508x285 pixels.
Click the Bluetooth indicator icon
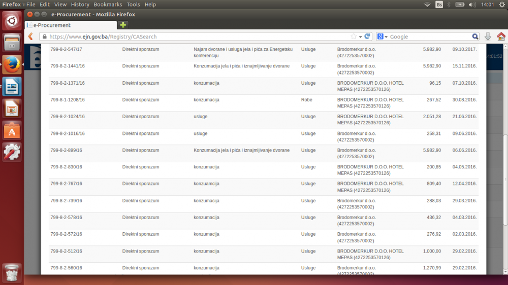(x=449, y=5)
